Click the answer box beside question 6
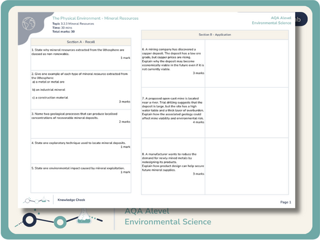This screenshot has width=320, height=240. tap(246, 63)
